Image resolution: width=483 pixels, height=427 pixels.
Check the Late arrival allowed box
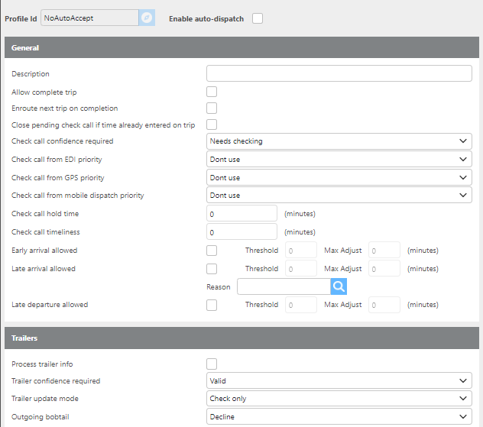212,269
